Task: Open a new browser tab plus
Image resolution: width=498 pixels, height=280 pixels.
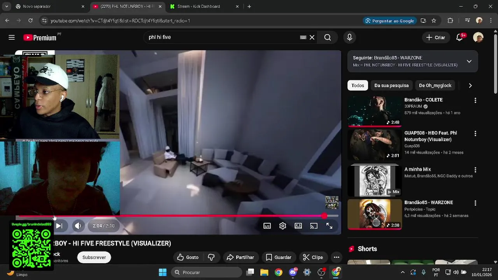Action: pos(249,6)
